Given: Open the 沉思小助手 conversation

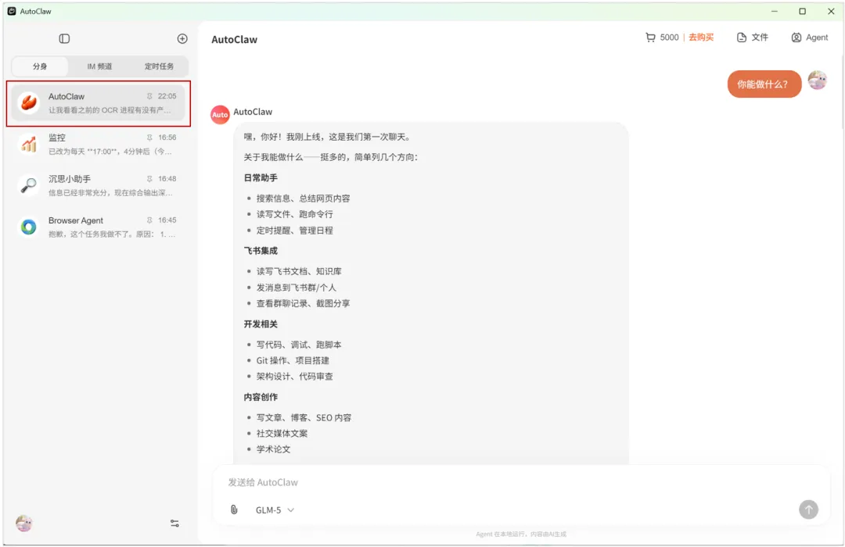Looking at the screenshot, I should [x=98, y=186].
